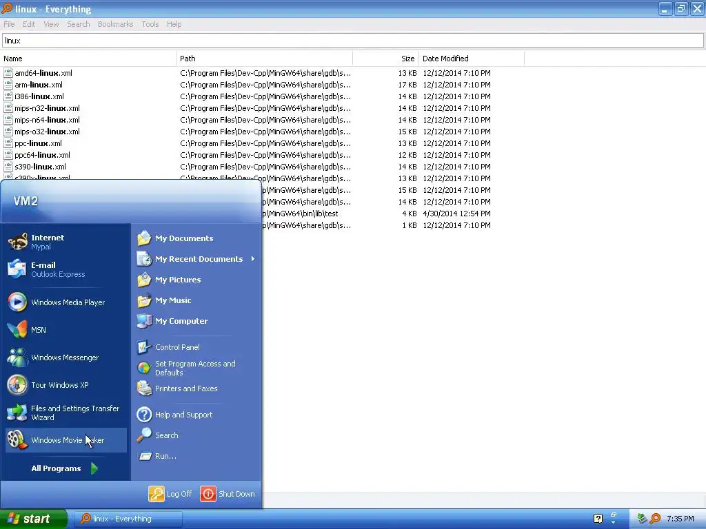Image resolution: width=706 pixels, height=529 pixels.
Task: Open the Bookmarks menu
Action: point(115,24)
